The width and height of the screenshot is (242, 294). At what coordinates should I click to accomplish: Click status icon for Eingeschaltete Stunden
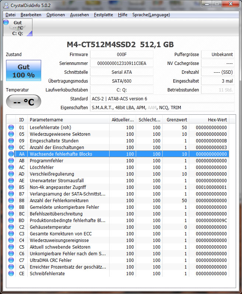[x=11, y=141]
